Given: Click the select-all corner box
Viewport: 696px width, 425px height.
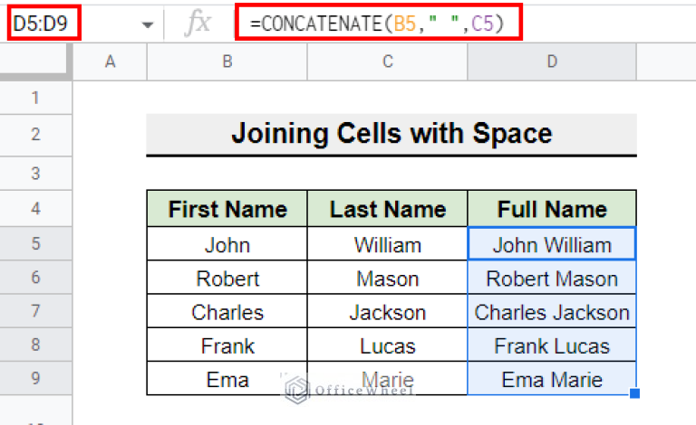Looking at the screenshot, I should [x=35, y=61].
